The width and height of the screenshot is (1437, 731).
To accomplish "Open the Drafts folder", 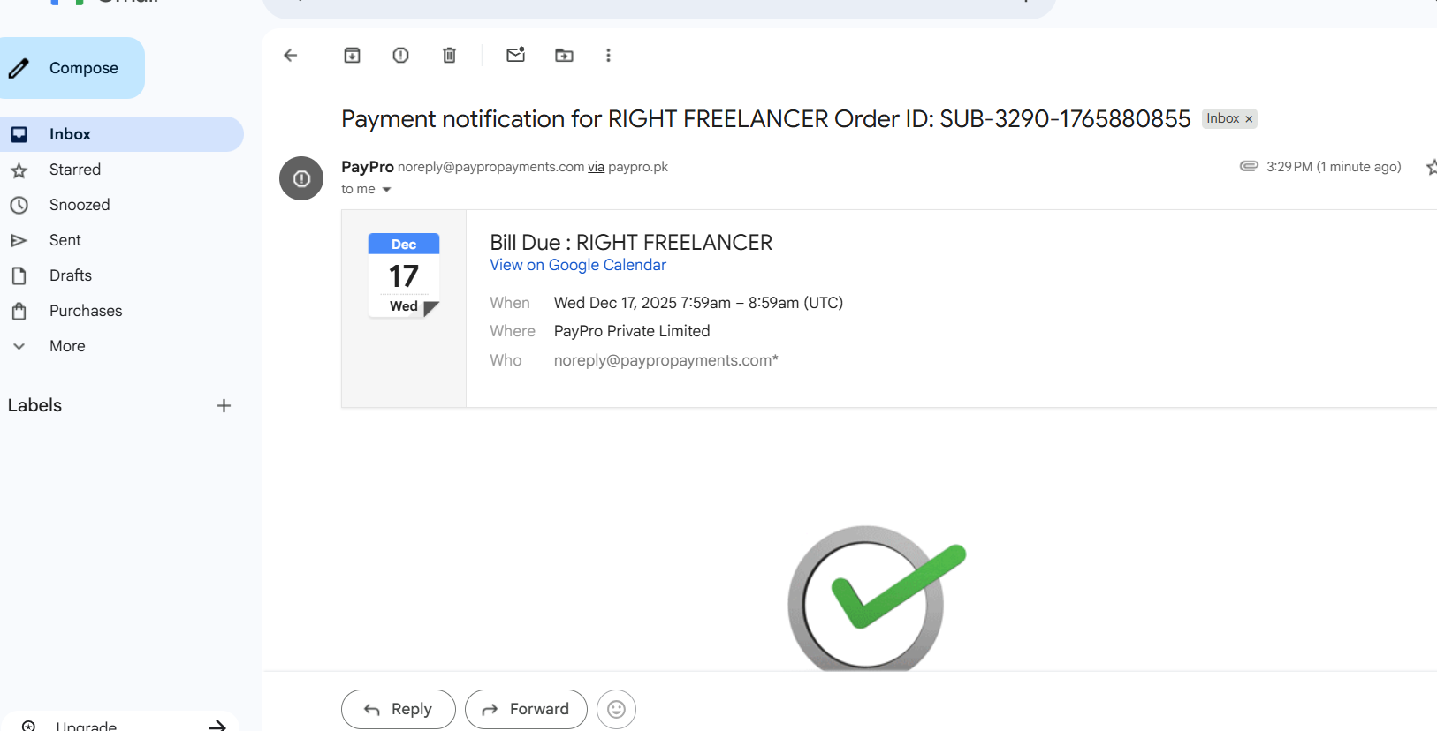I will [x=71, y=275].
